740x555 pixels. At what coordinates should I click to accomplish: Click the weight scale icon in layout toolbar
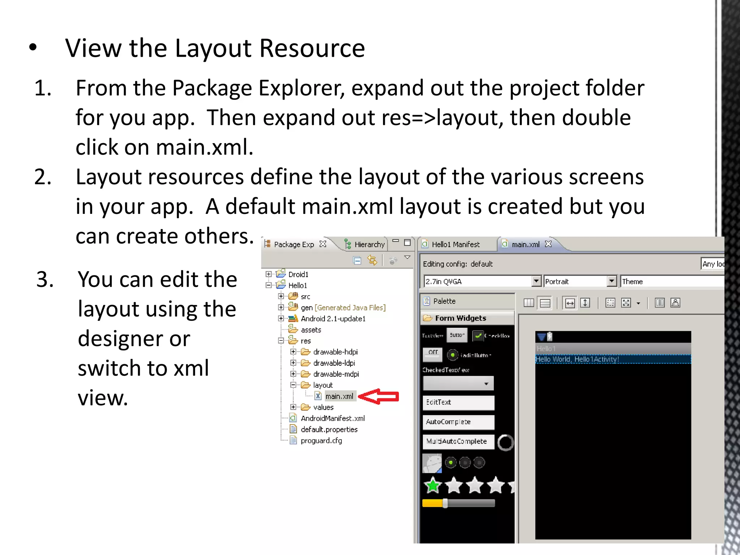[x=675, y=303]
